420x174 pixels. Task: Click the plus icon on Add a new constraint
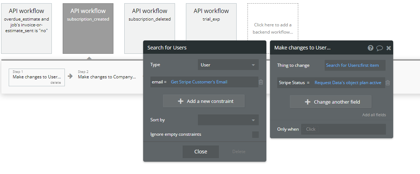coord(180,101)
